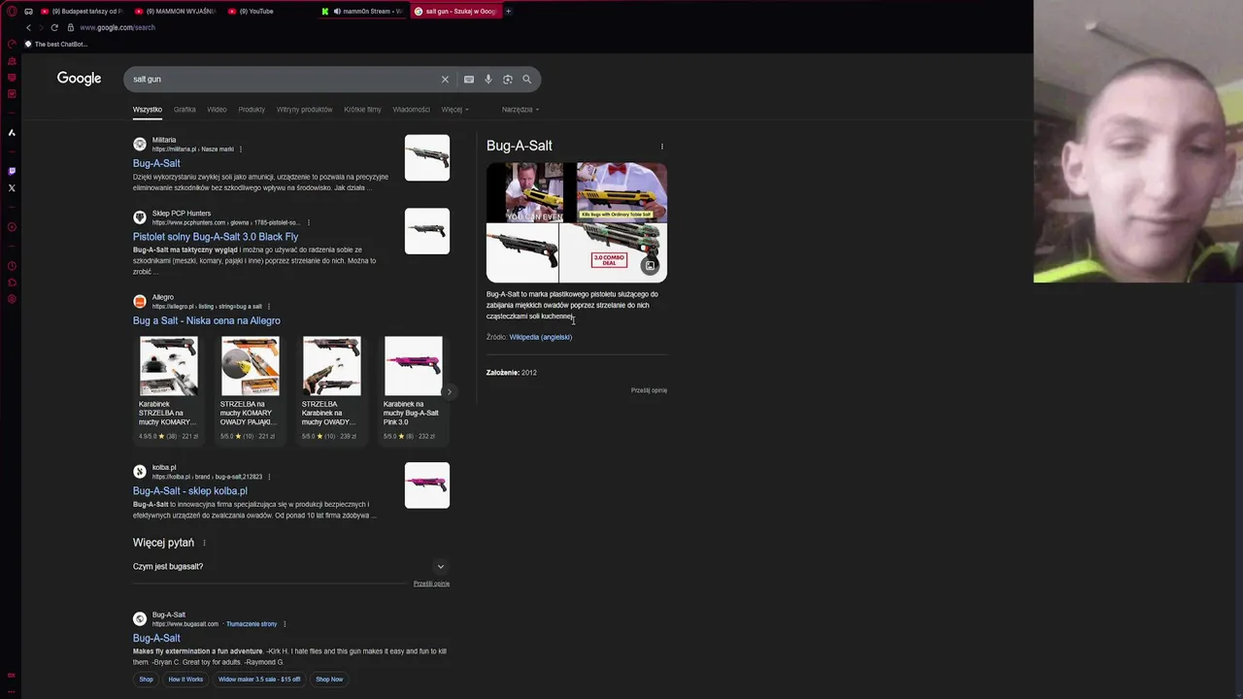This screenshot has width=1243, height=699.
Task: Click into the salt gun search field
Action: pyautogui.click(x=282, y=80)
